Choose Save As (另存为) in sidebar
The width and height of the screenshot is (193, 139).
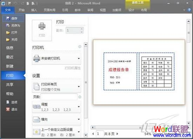point(13,26)
